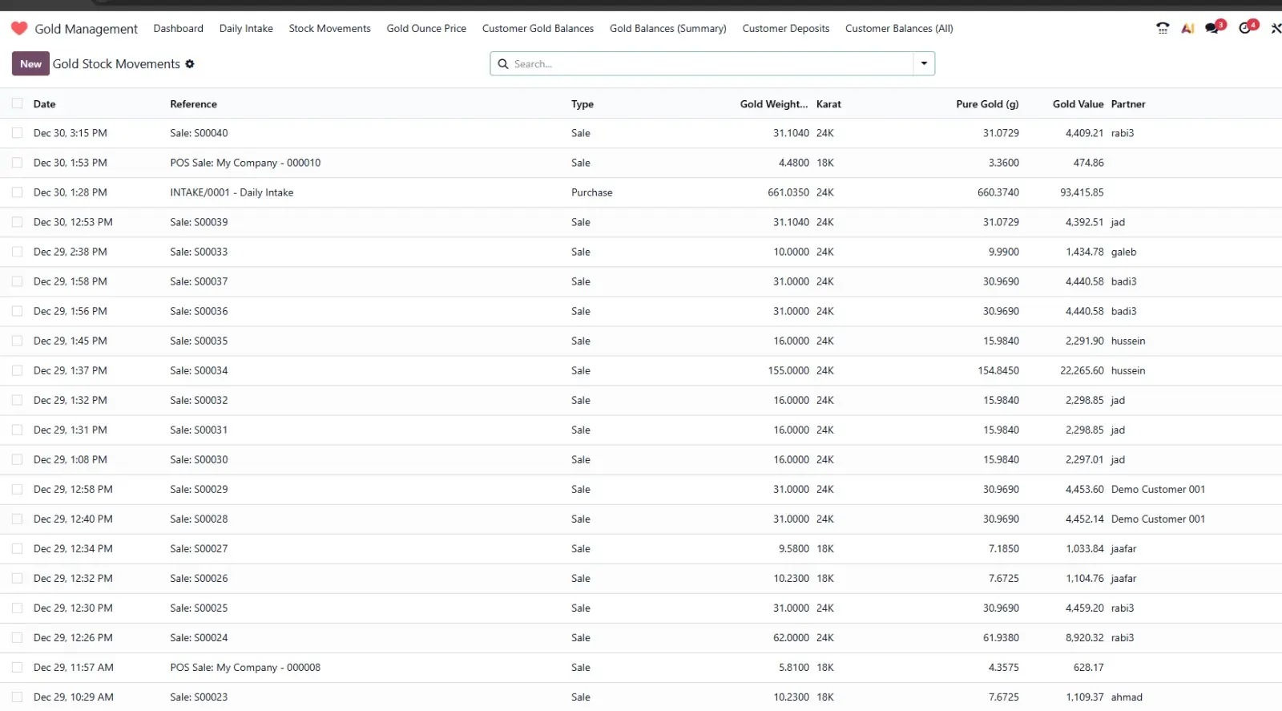The width and height of the screenshot is (1282, 711).
Task: Open the Daily Intake menu
Action: [x=246, y=28]
